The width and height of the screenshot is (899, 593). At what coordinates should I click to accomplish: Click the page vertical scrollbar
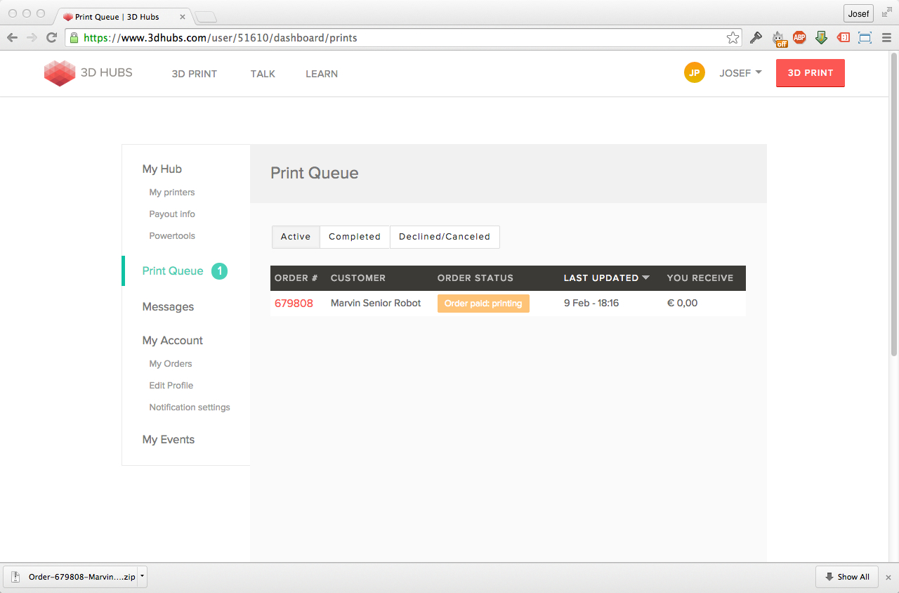[893, 204]
